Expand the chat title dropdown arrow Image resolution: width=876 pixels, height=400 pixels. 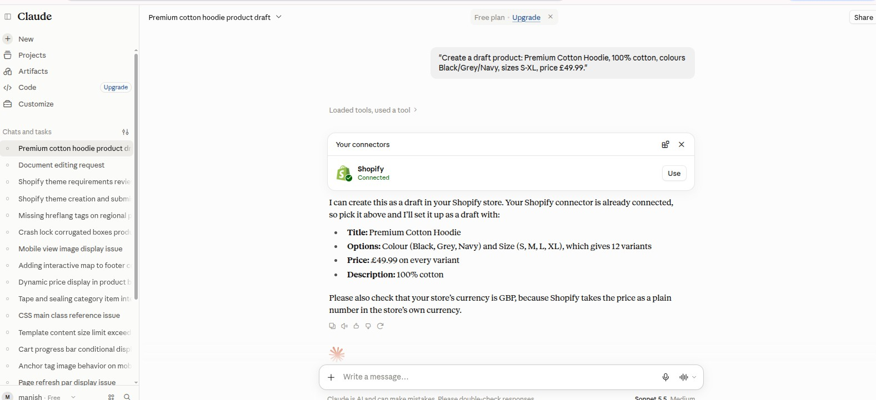pos(279,17)
